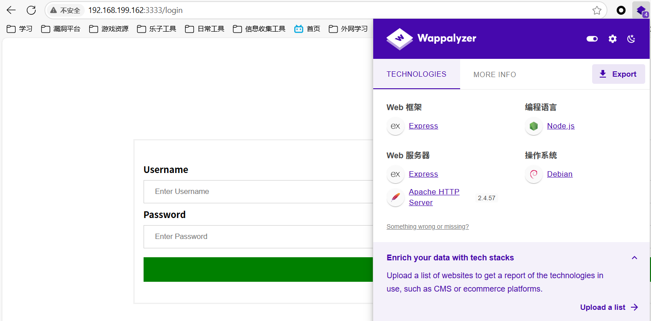
Task: Open the Express link under Web 框架
Action: pos(424,126)
